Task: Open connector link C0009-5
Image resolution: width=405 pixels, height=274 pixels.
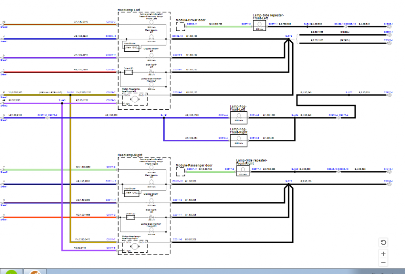Action: (111, 100)
